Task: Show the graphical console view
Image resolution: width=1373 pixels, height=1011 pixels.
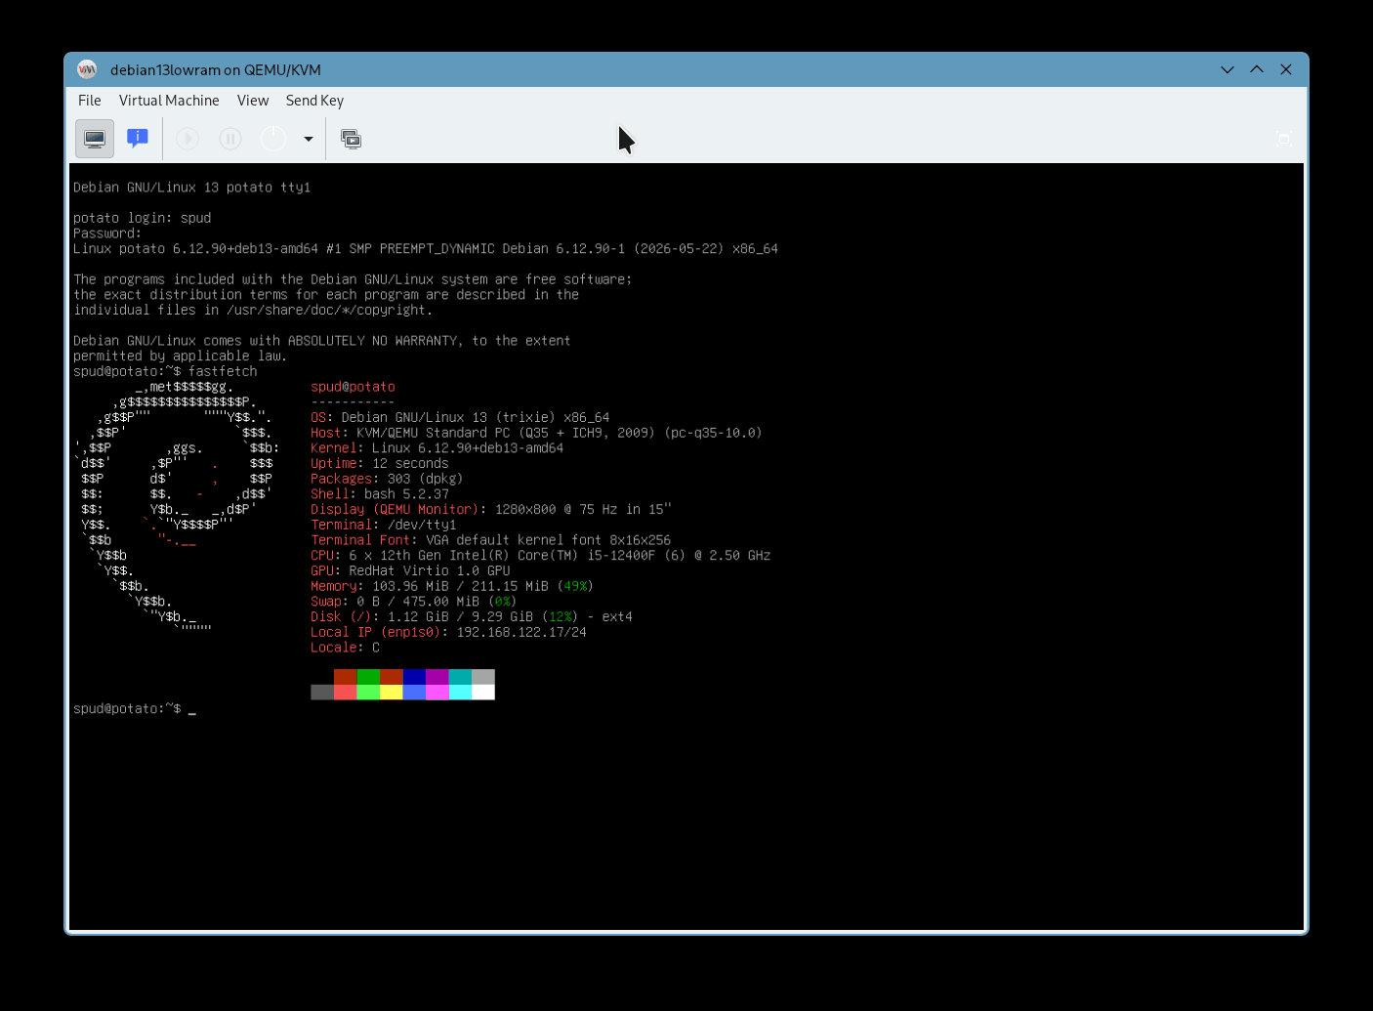Action: pos(95,139)
